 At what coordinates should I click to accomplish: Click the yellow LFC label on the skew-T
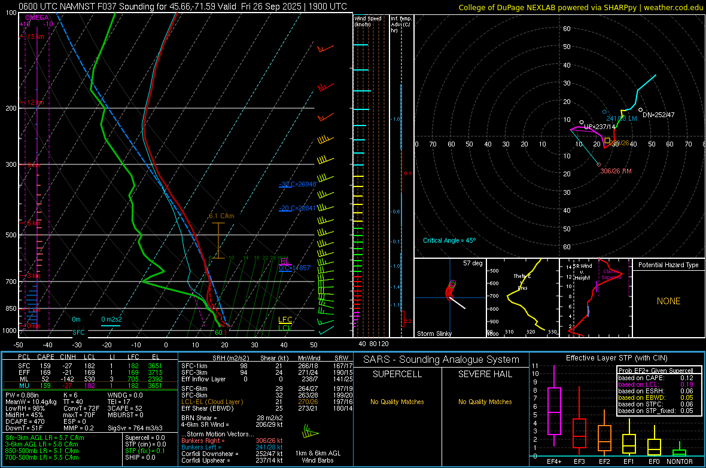coord(285,320)
